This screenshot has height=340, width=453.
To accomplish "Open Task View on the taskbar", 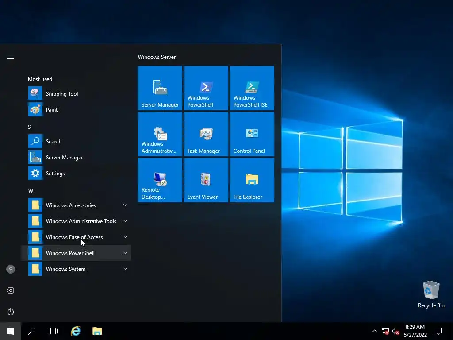I will [x=53, y=331].
